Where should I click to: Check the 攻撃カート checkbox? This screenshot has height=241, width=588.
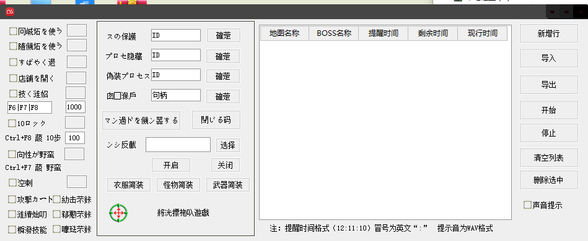pyautogui.click(x=12, y=199)
